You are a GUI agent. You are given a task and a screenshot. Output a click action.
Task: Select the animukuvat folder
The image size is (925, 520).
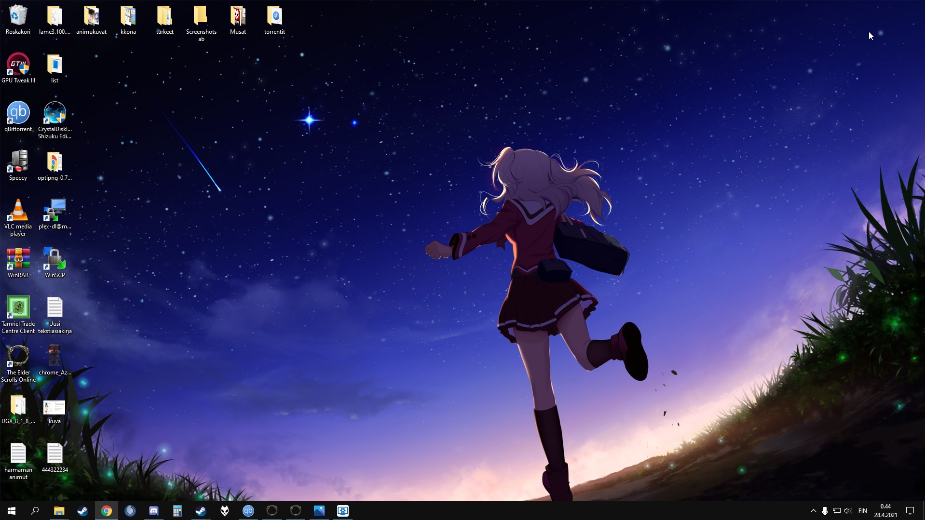[x=91, y=20]
